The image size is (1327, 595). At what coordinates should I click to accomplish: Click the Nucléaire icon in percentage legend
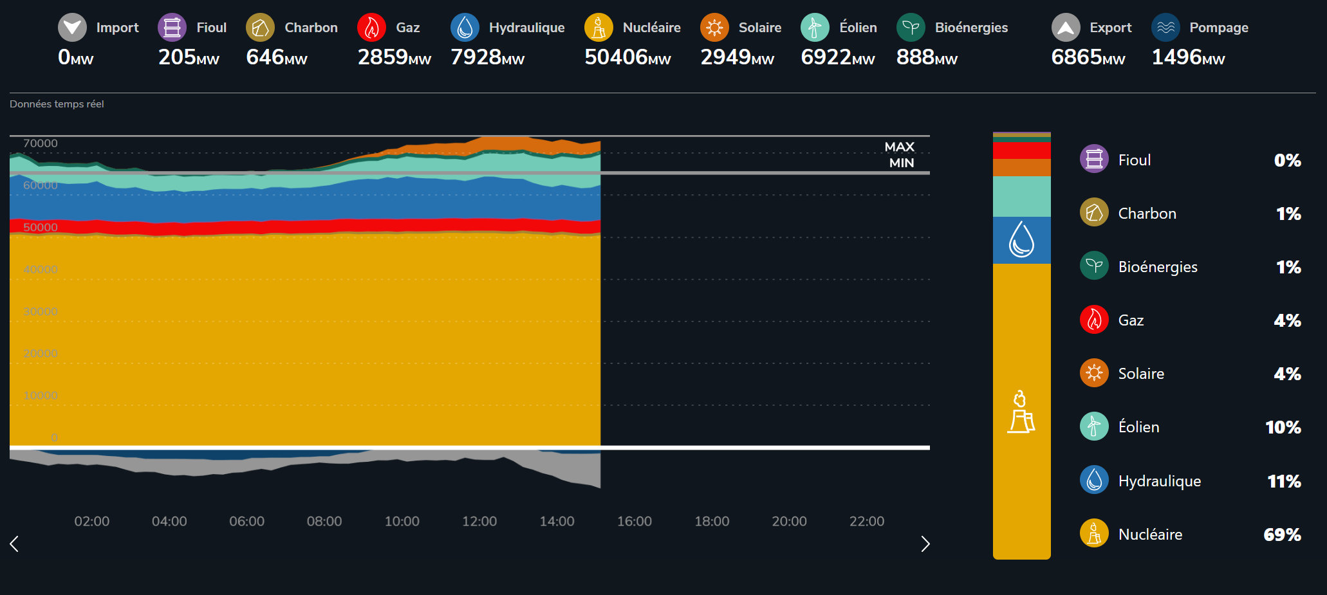[1094, 533]
